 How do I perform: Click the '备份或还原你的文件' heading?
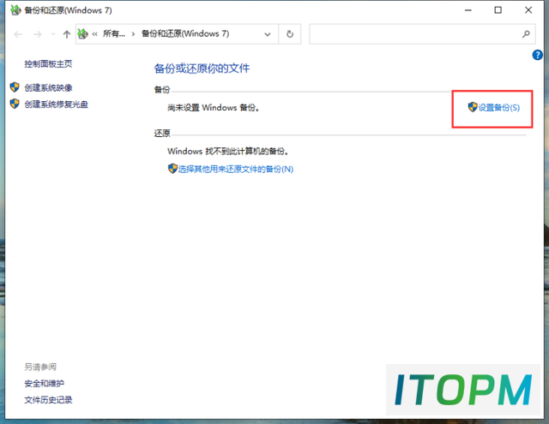(x=202, y=69)
